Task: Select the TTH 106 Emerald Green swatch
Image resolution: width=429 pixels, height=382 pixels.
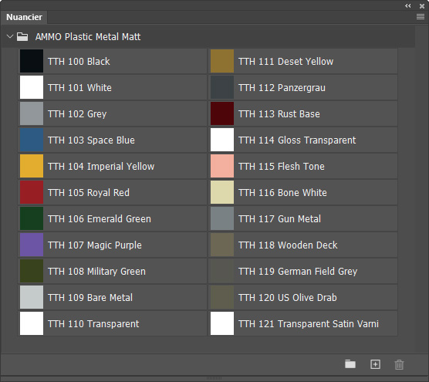Action: 32,218
